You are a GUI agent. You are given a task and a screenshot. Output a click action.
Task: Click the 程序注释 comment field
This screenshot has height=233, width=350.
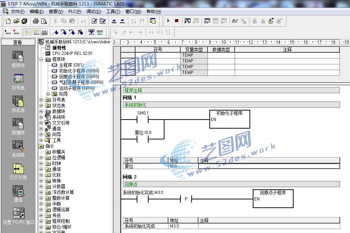(231, 90)
